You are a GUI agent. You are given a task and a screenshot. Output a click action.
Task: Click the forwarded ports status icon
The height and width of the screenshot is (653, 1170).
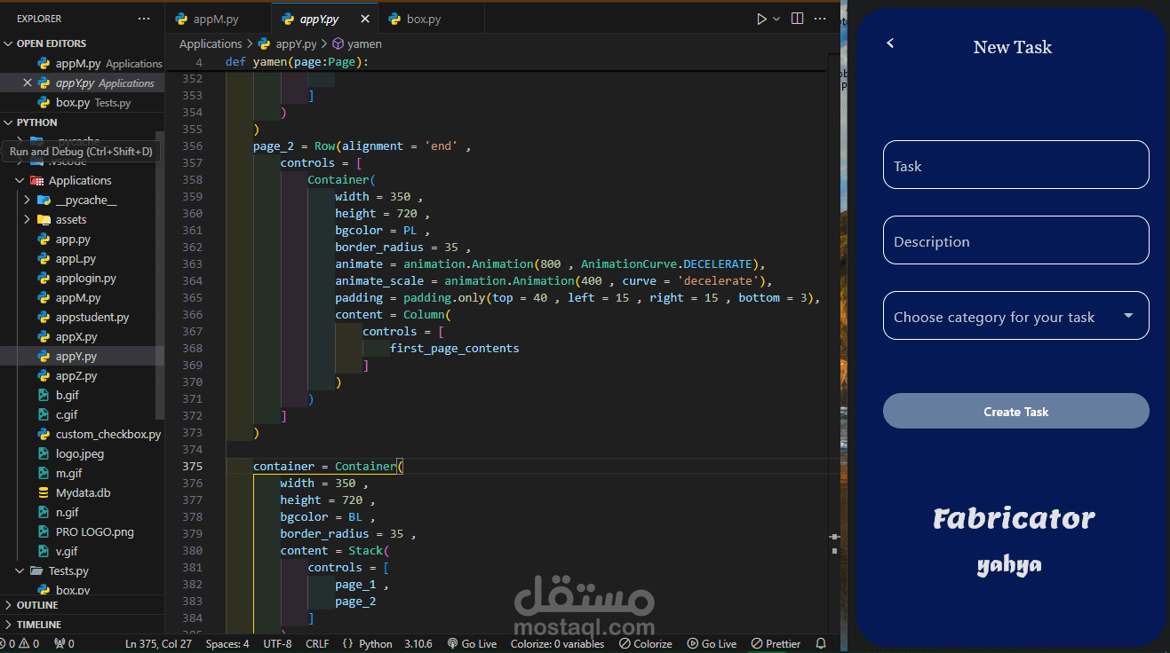64,644
